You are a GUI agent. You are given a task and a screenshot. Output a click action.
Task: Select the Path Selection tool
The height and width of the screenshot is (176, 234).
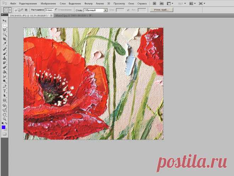[x=5, y=96]
